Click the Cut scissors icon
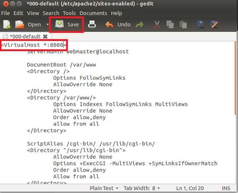Image resolution: width=238 pixels, height=193 pixels. click(157, 25)
